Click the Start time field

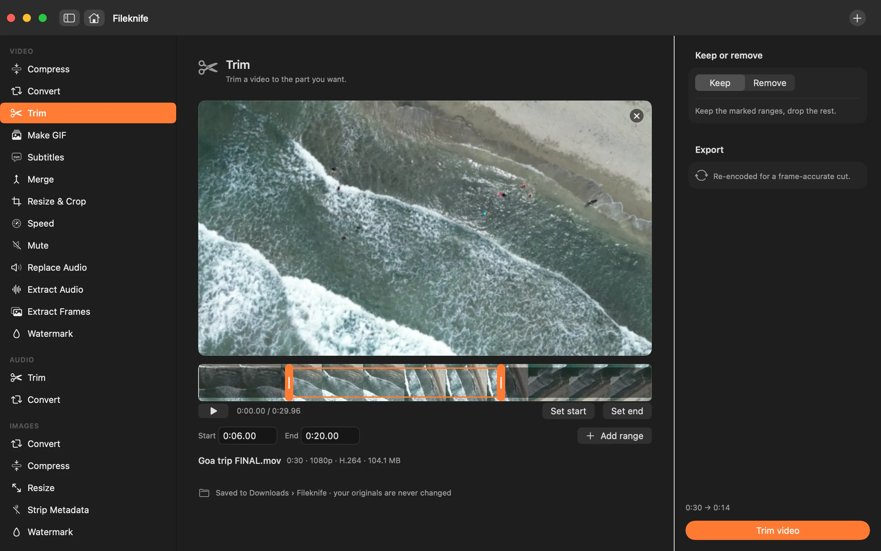point(247,436)
